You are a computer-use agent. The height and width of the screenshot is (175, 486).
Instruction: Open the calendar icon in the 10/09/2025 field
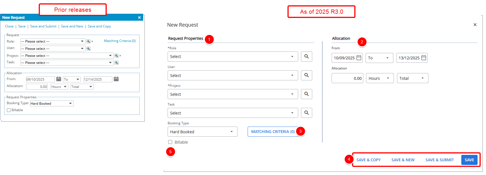pyautogui.click(x=359, y=58)
